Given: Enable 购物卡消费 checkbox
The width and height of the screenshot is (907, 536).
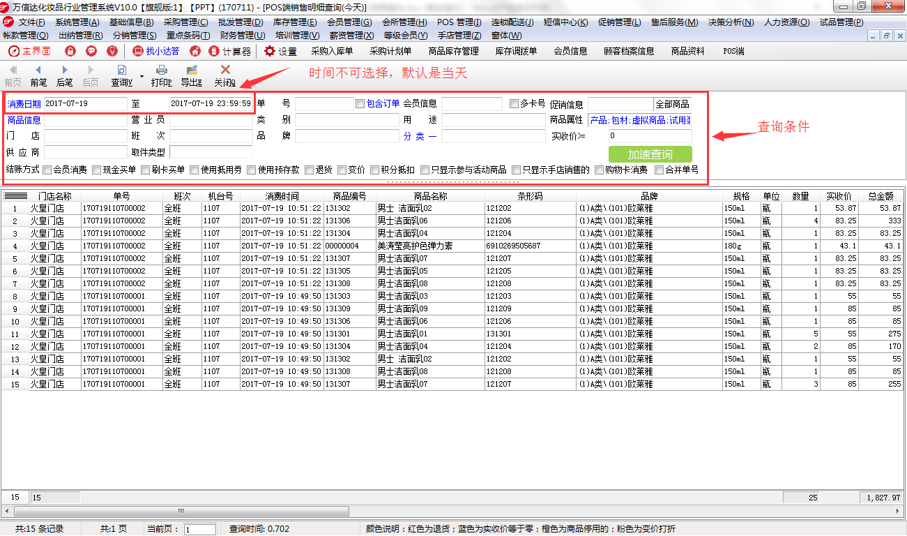Looking at the screenshot, I should coord(598,170).
